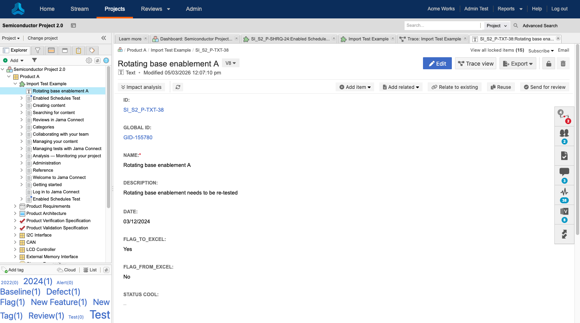The image size is (580, 323).
Task: Open the search scope Project dropdown
Action: [x=497, y=26]
